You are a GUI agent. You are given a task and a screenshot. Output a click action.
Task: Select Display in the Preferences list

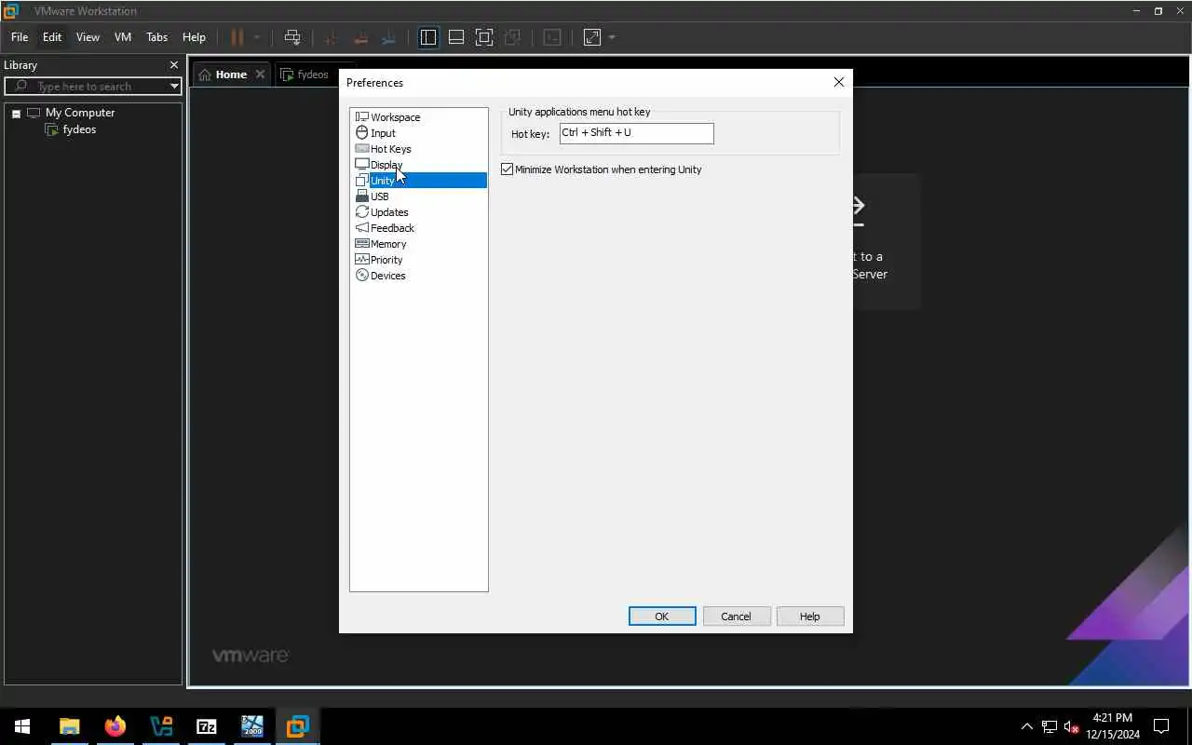click(x=386, y=165)
